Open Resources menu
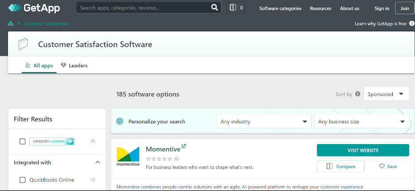This screenshot has width=415, height=191. coord(321,8)
